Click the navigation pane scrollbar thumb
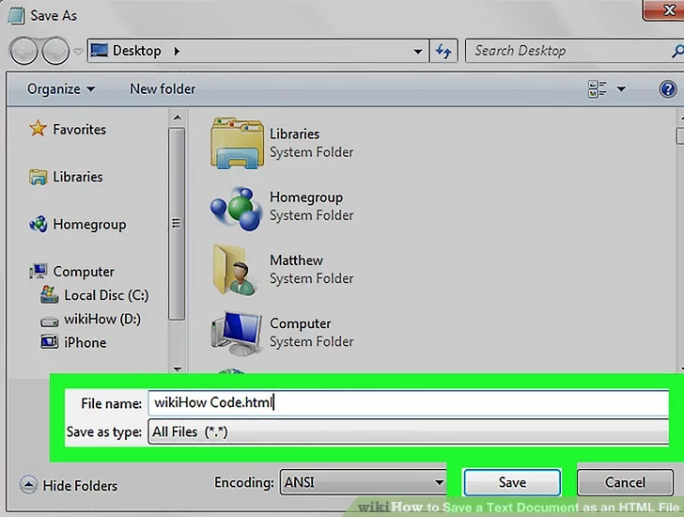The width and height of the screenshot is (684, 517). click(x=177, y=224)
